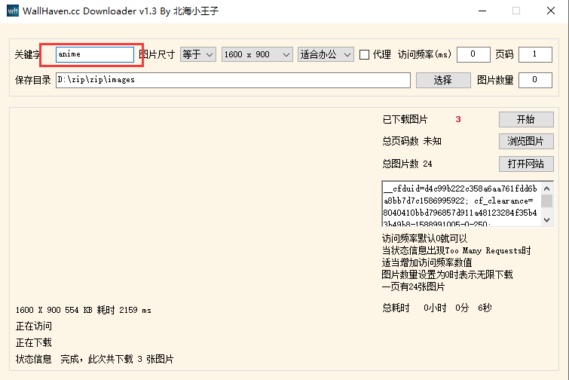Click the 页码 page number field
Image resolution: width=569 pixels, height=380 pixels.
[535, 54]
